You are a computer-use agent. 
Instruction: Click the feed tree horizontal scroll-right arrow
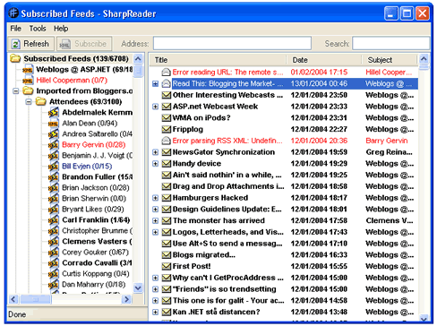pyautogui.click(x=127, y=299)
